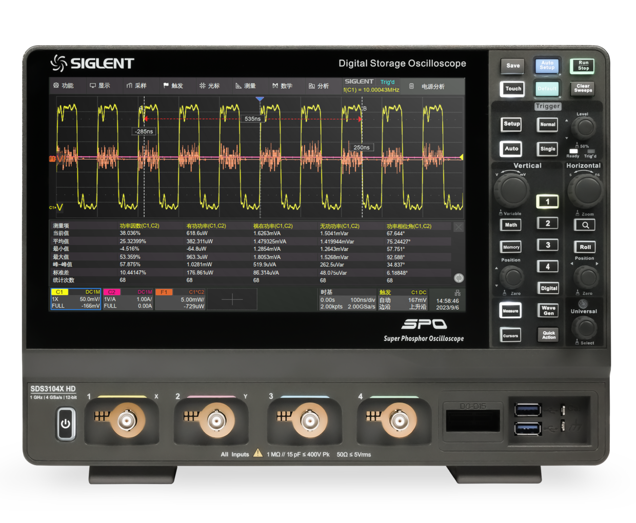
Task: Open the 数学 (Math) menu
Action: tap(283, 86)
